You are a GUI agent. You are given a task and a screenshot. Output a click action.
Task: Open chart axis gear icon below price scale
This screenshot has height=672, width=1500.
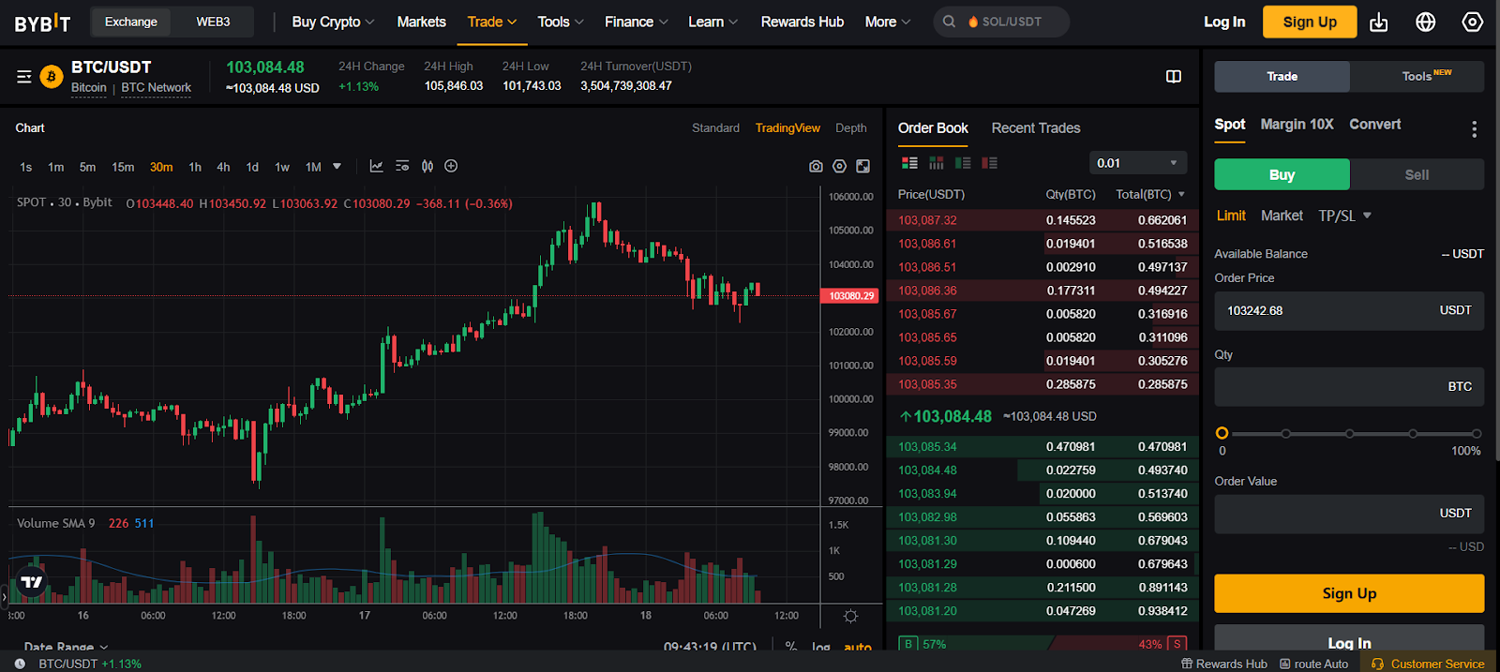pyautogui.click(x=850, y=616)
